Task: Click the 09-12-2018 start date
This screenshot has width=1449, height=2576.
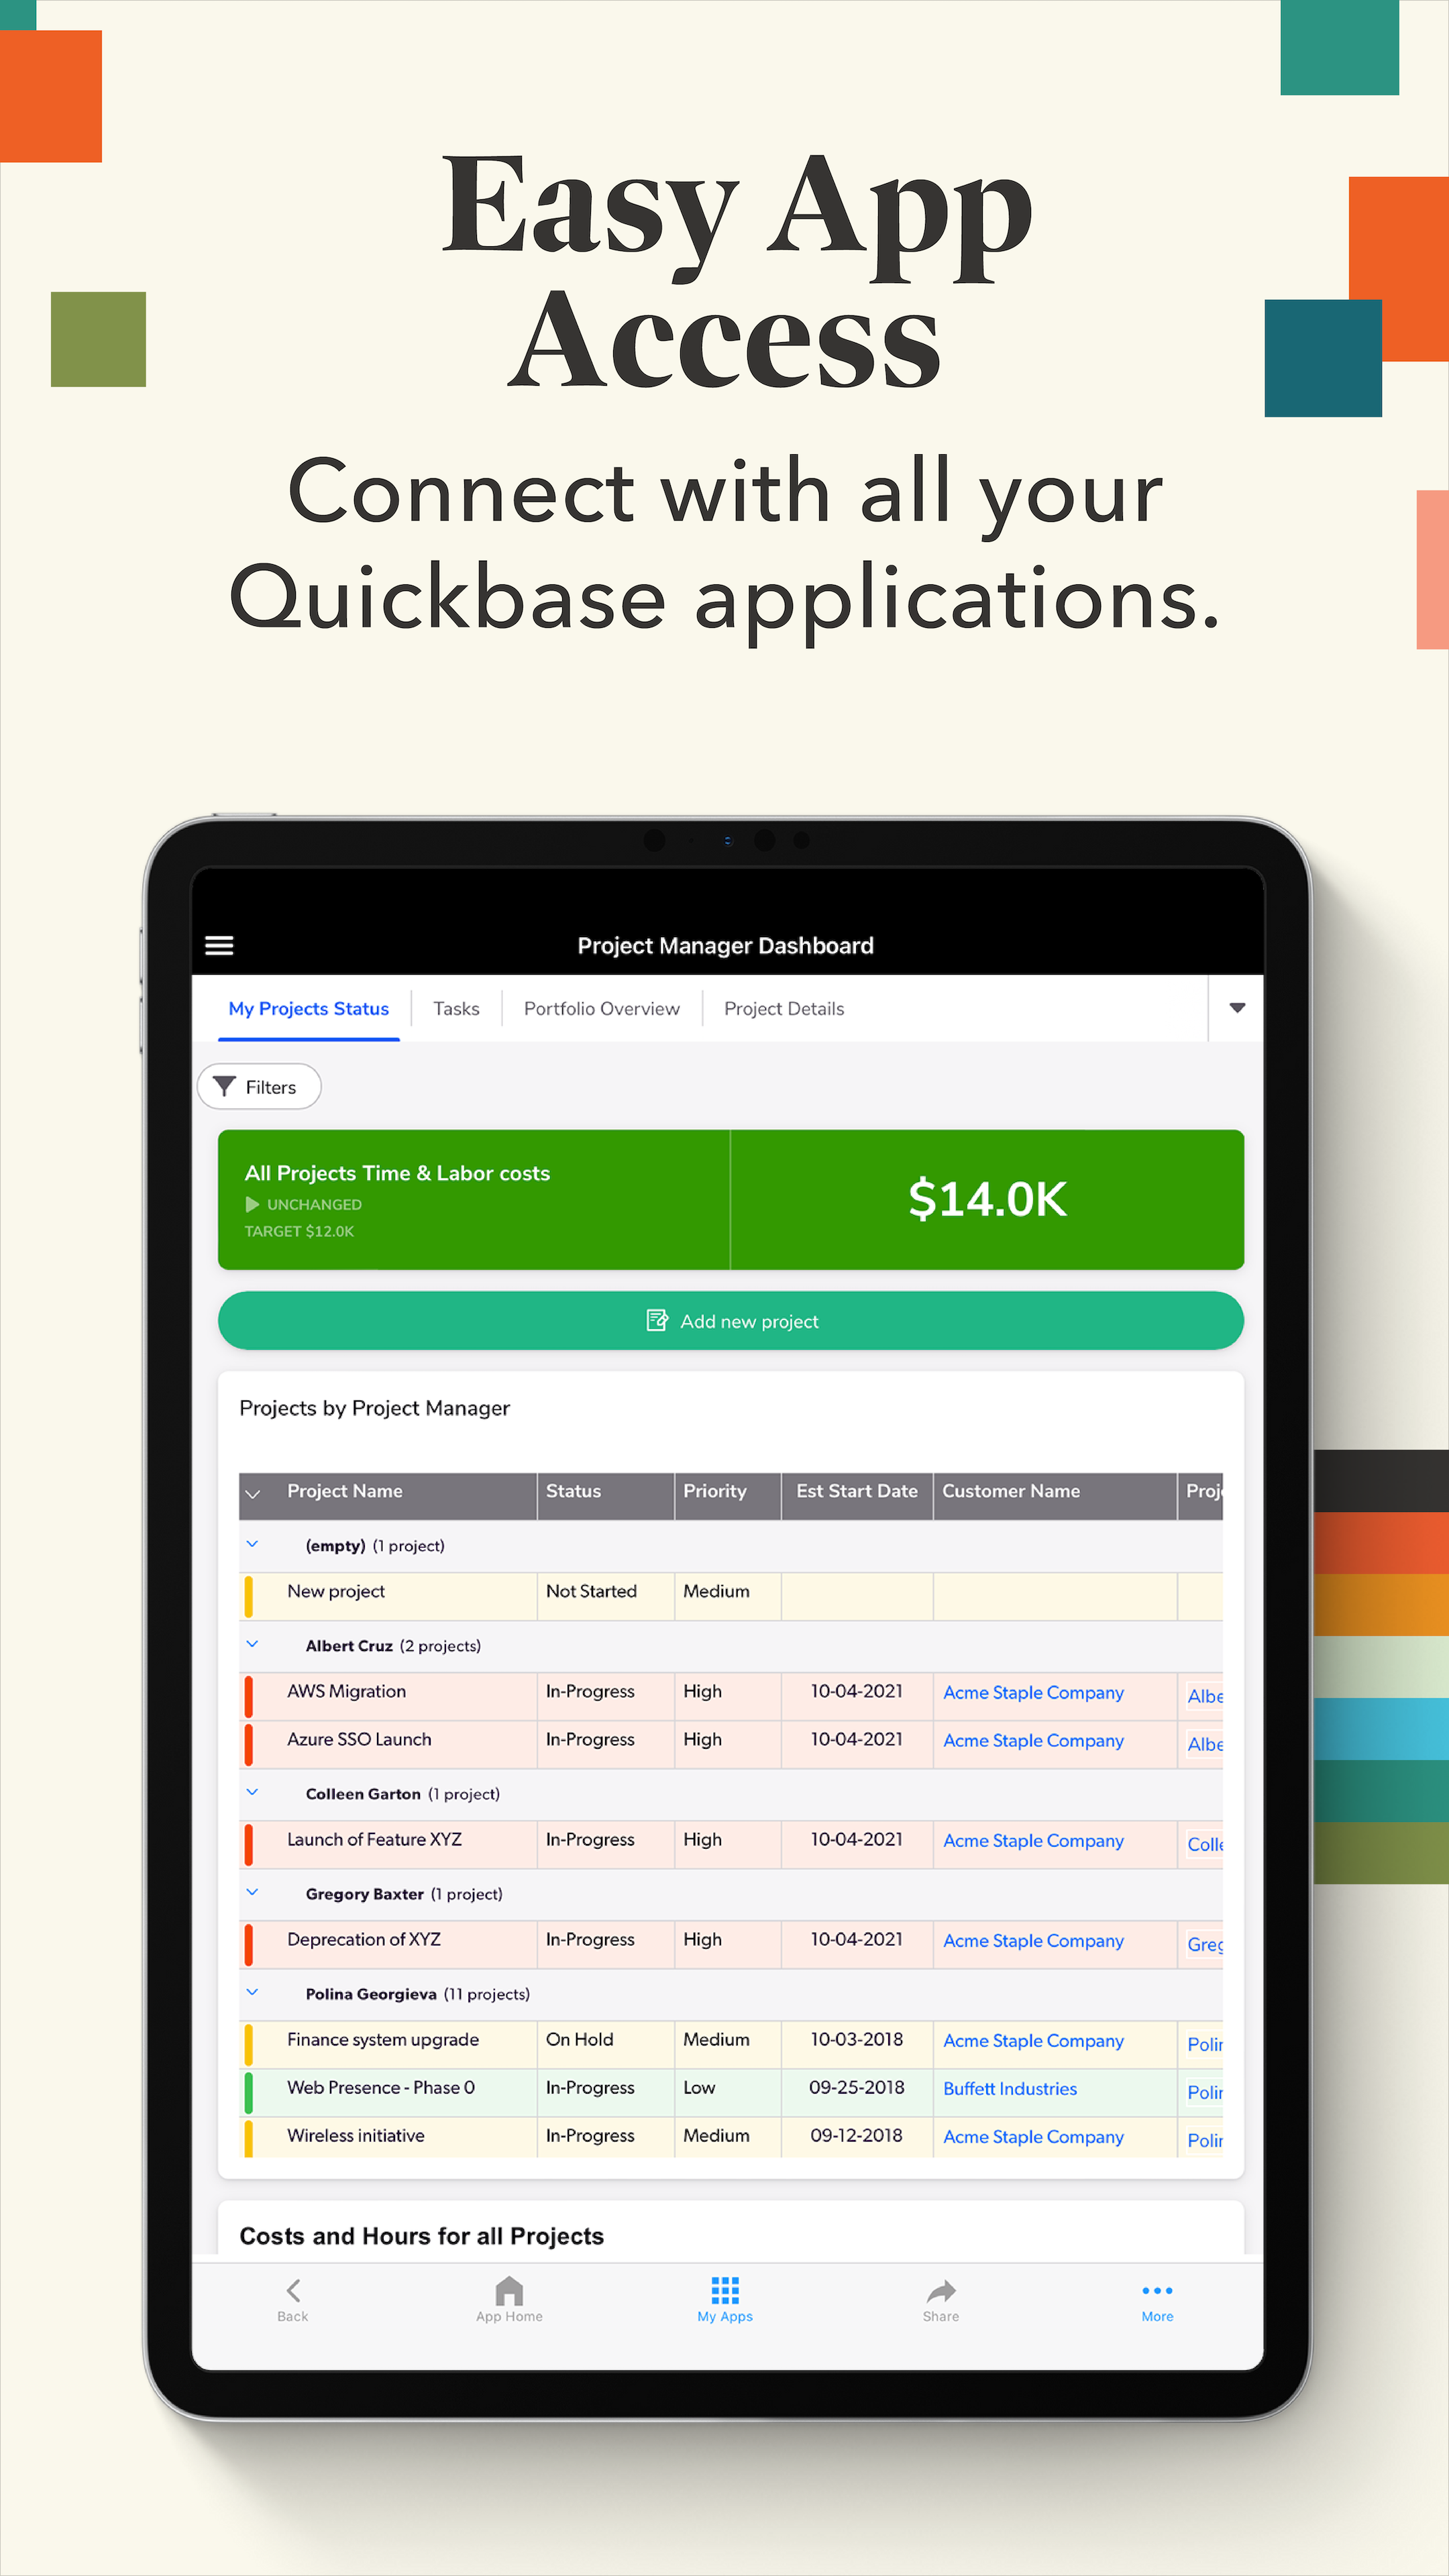Action: click(x=856, y=2135)
